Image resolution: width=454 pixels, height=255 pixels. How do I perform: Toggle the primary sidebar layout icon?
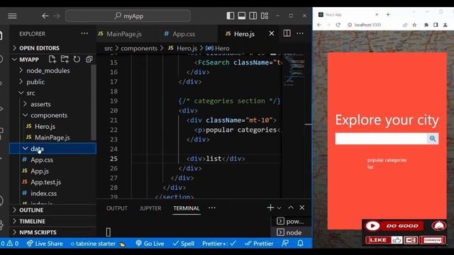point(231,16)
